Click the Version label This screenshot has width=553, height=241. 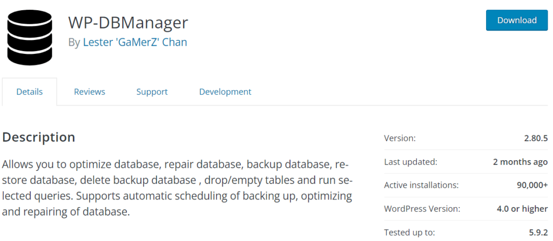400,139
